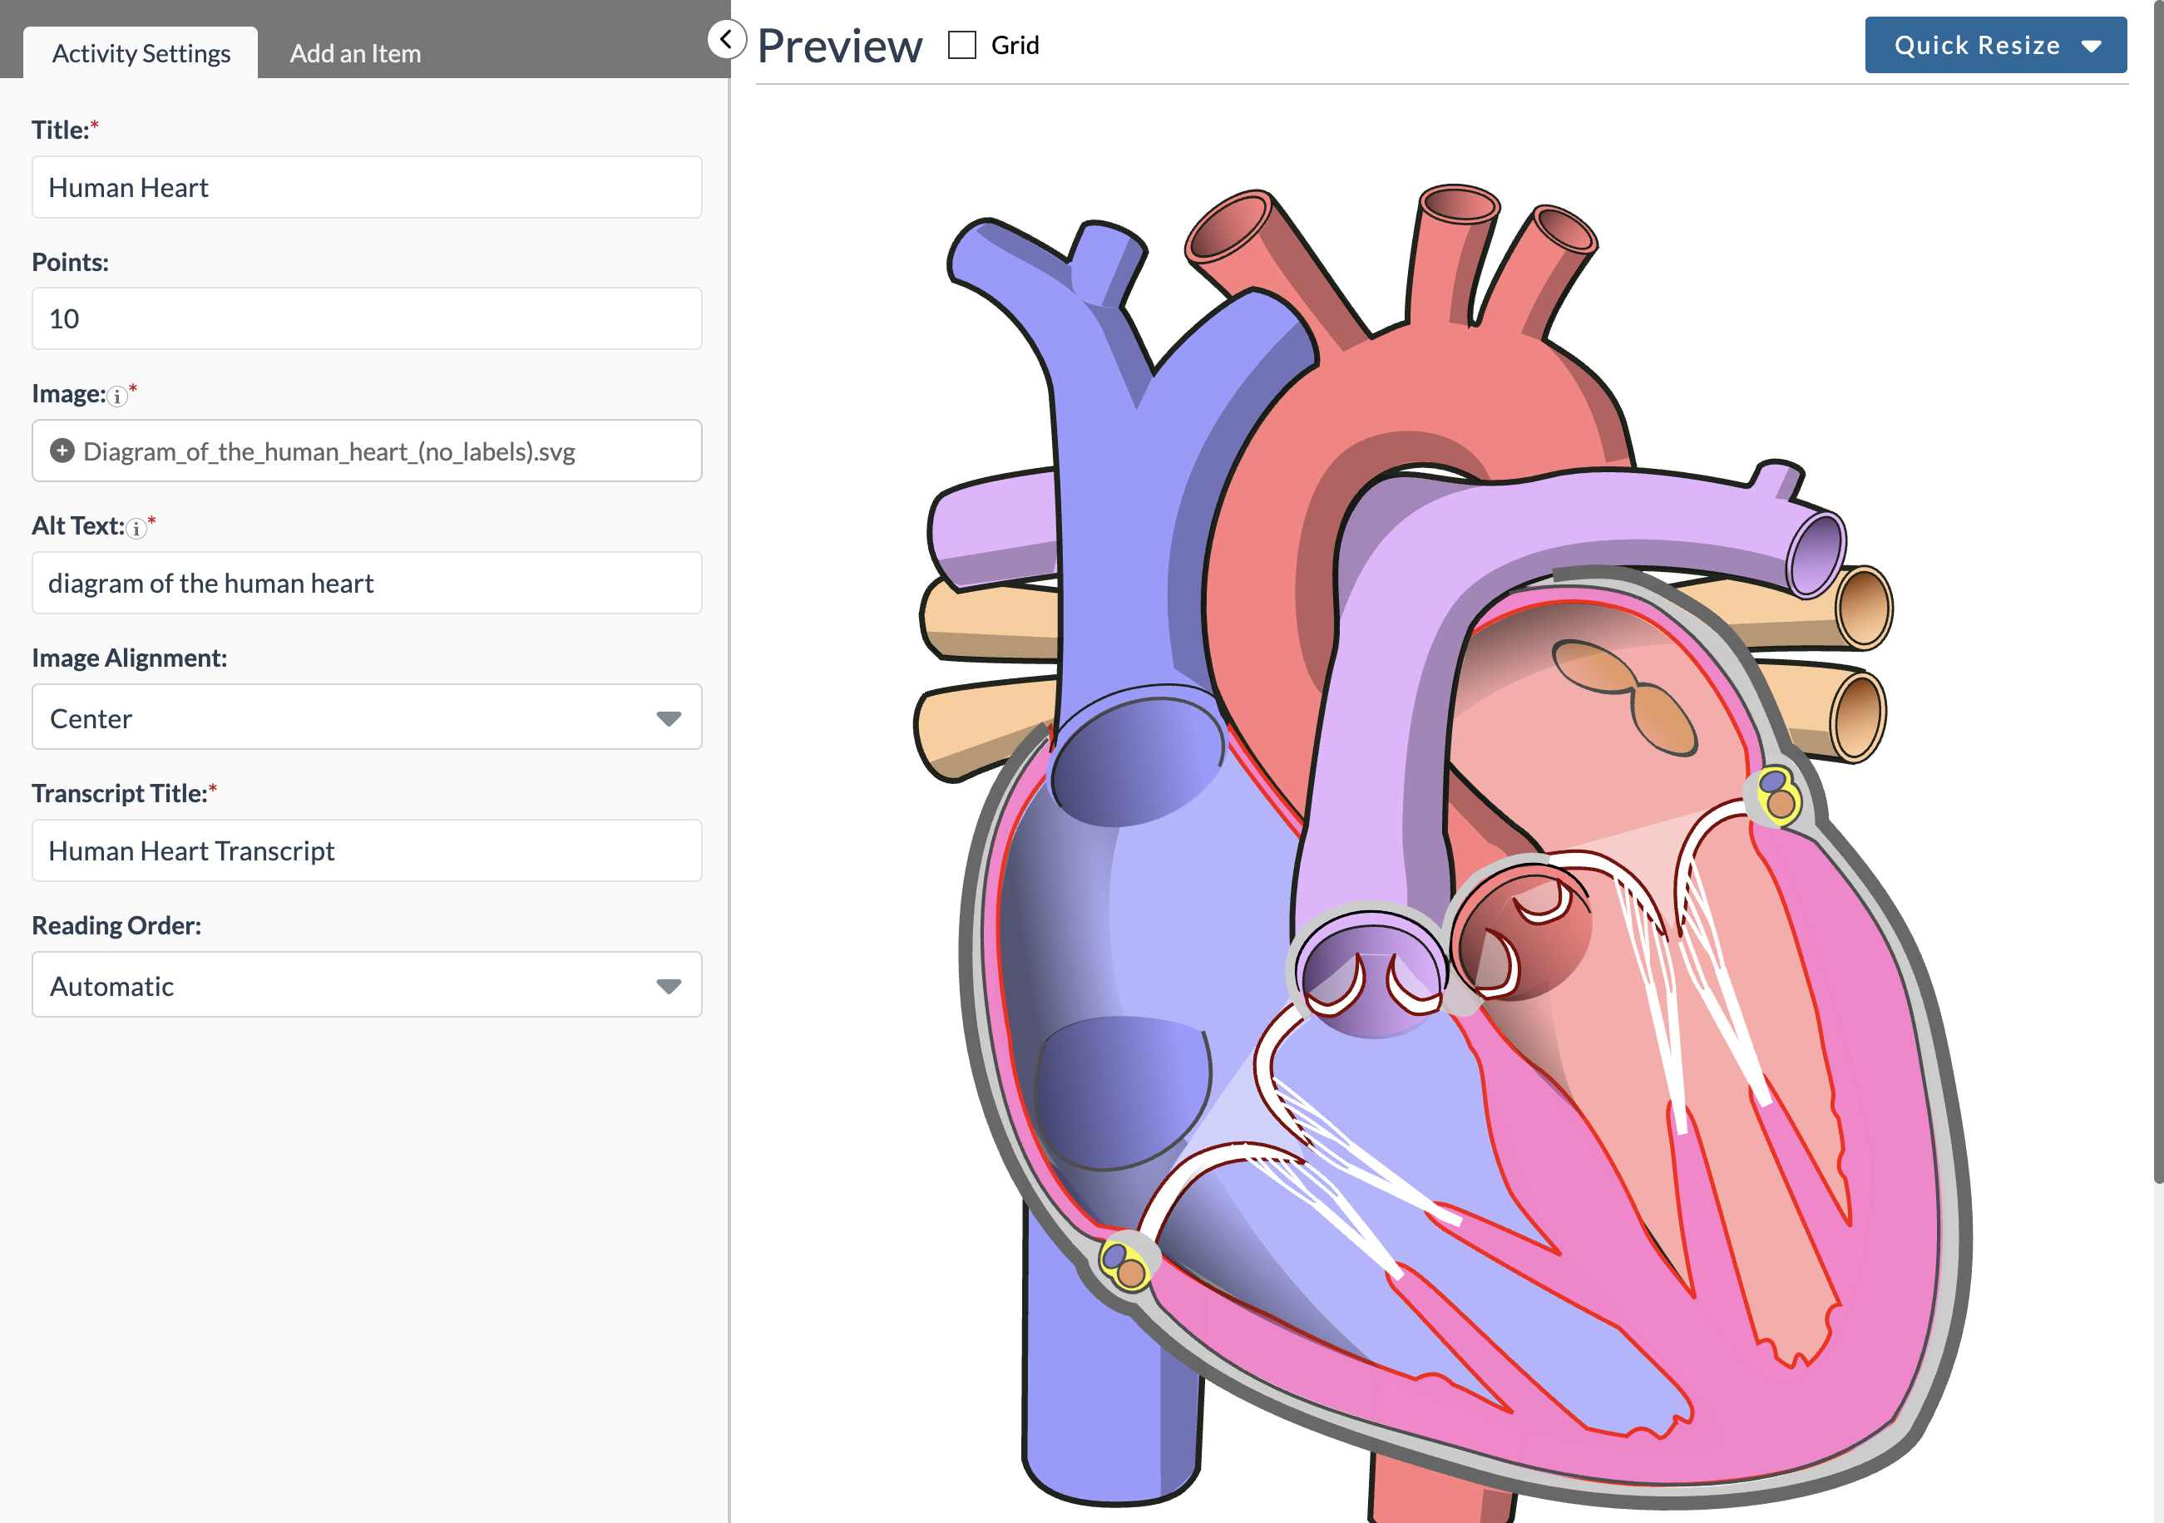Viewport: 2164px width, 1523px height.
Task: Switch to the Add an Item tab
Action: pyautogui.click(x=355, y=52)
